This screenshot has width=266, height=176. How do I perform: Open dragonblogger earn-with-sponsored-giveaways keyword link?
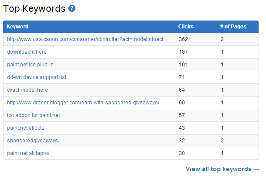click(83, 103)
